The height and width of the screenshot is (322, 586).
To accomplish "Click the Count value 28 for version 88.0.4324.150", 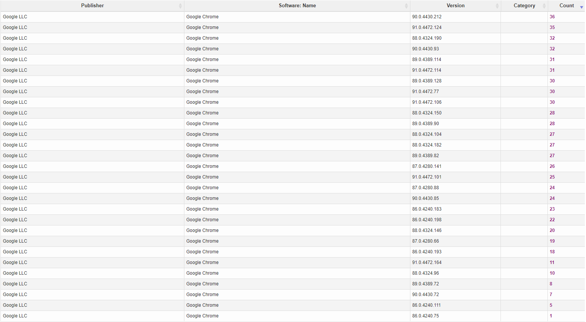I will (552, 113).
